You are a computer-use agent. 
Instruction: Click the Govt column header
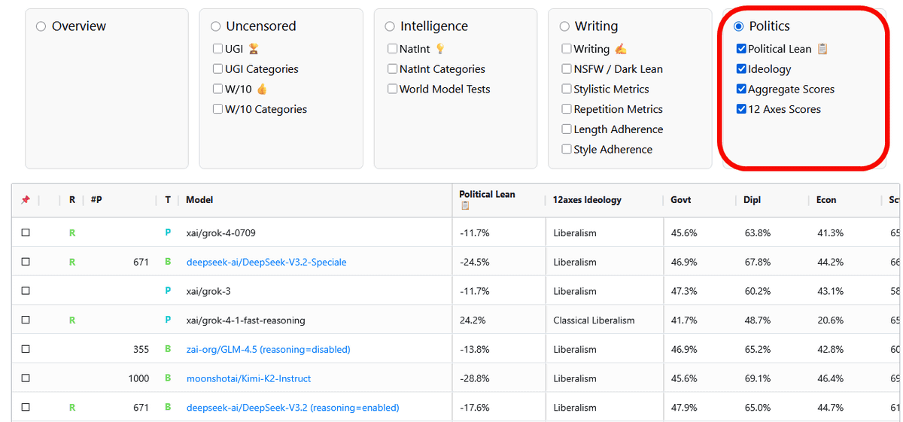click(680, 200)
